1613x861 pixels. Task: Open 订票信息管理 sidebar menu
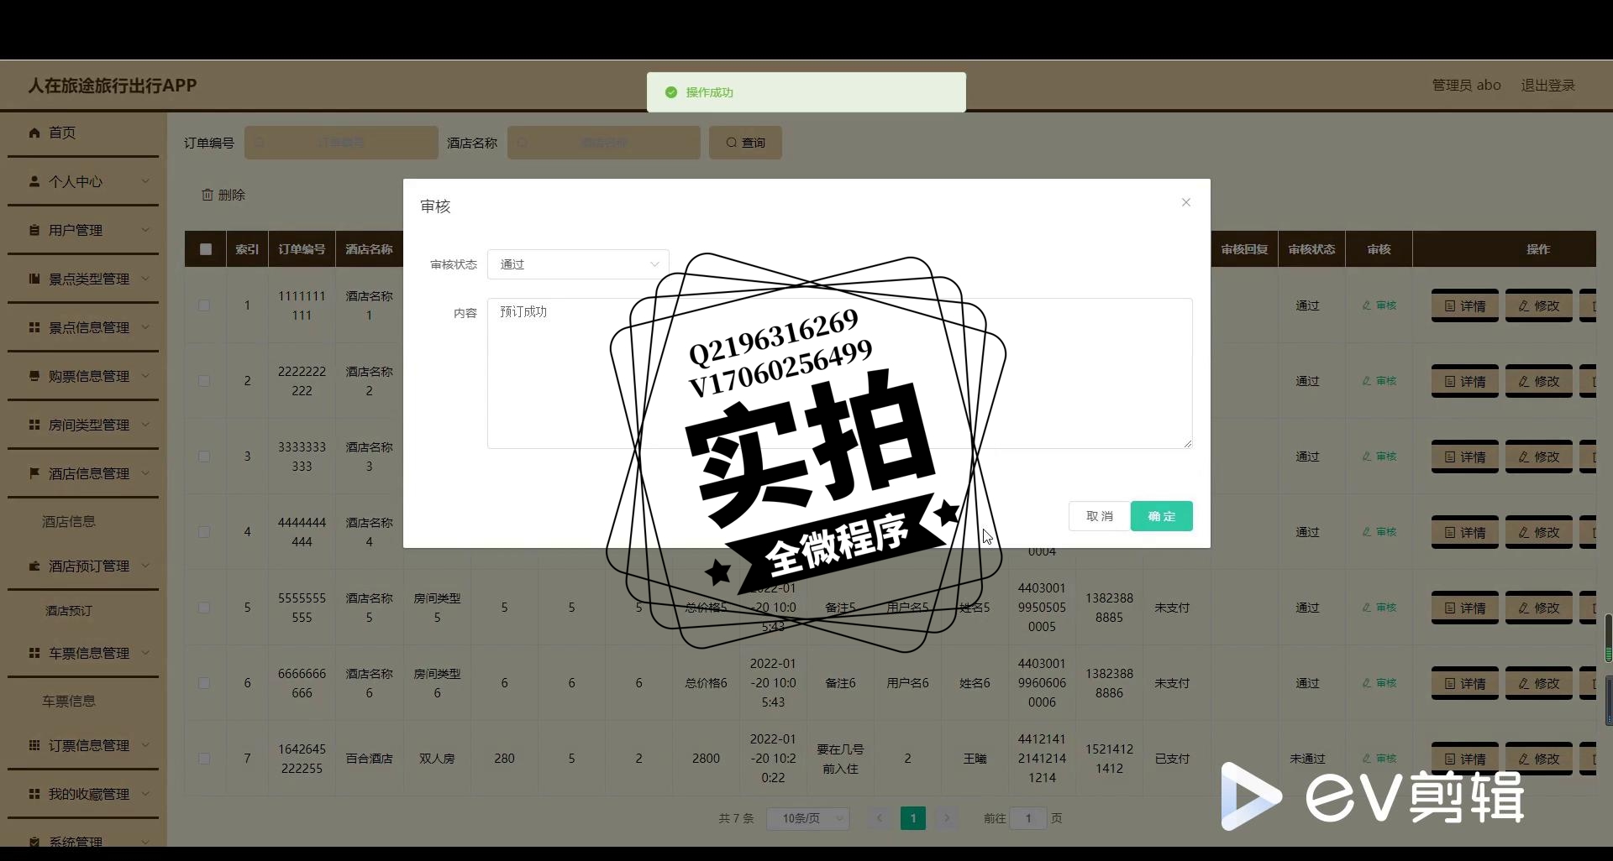[82, 745]
